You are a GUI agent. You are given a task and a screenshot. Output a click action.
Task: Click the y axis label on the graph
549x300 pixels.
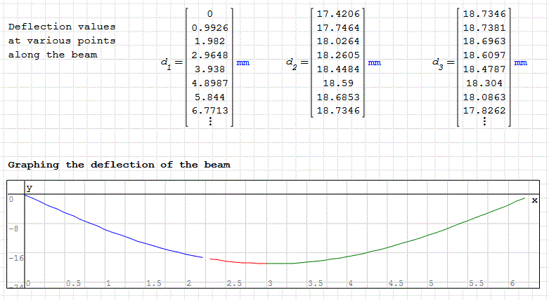[x=30, y=188]
